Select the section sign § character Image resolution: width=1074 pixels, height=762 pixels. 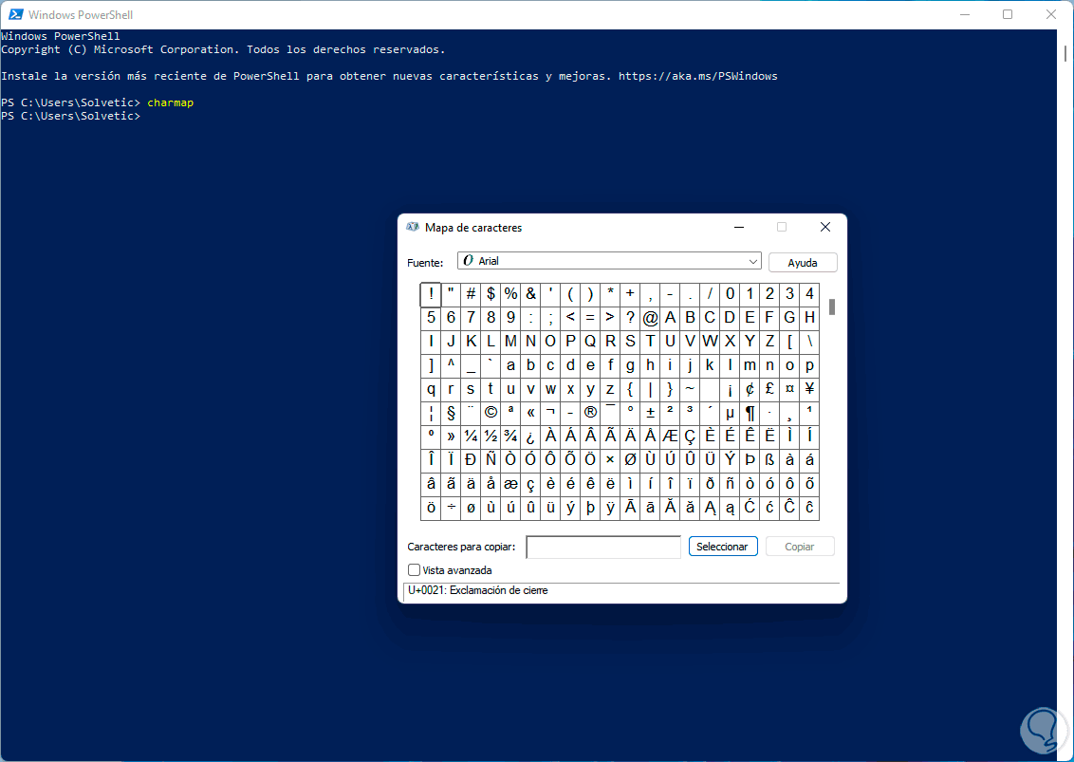(x=451, y=413)
